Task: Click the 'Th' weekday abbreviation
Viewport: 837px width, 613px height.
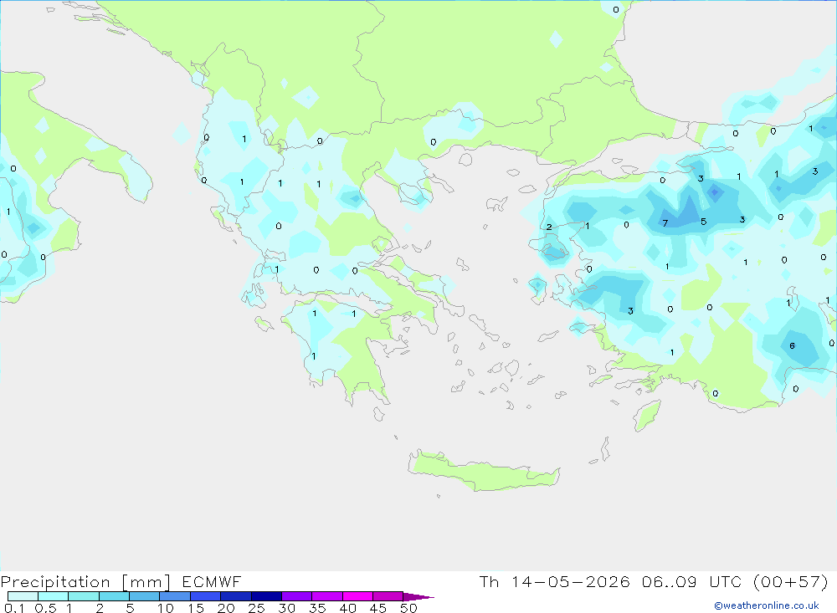Action: click(489, 581)
